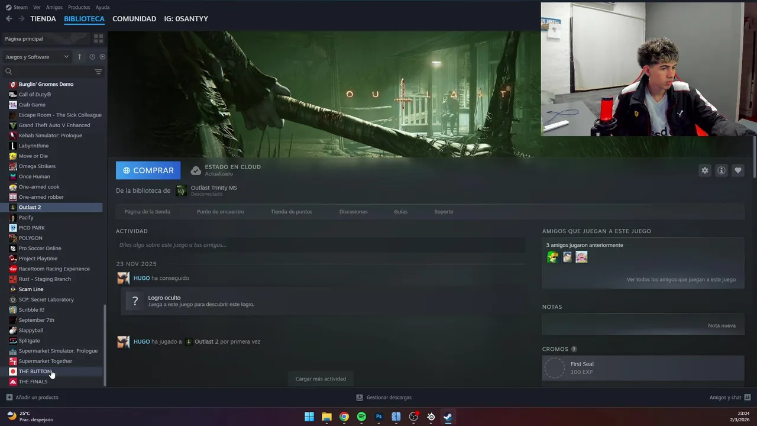Click Añadir un producto
The height and width of the screenshot is (426, 757).
[33, 398]
